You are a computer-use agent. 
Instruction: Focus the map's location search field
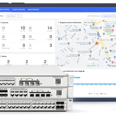110,23
